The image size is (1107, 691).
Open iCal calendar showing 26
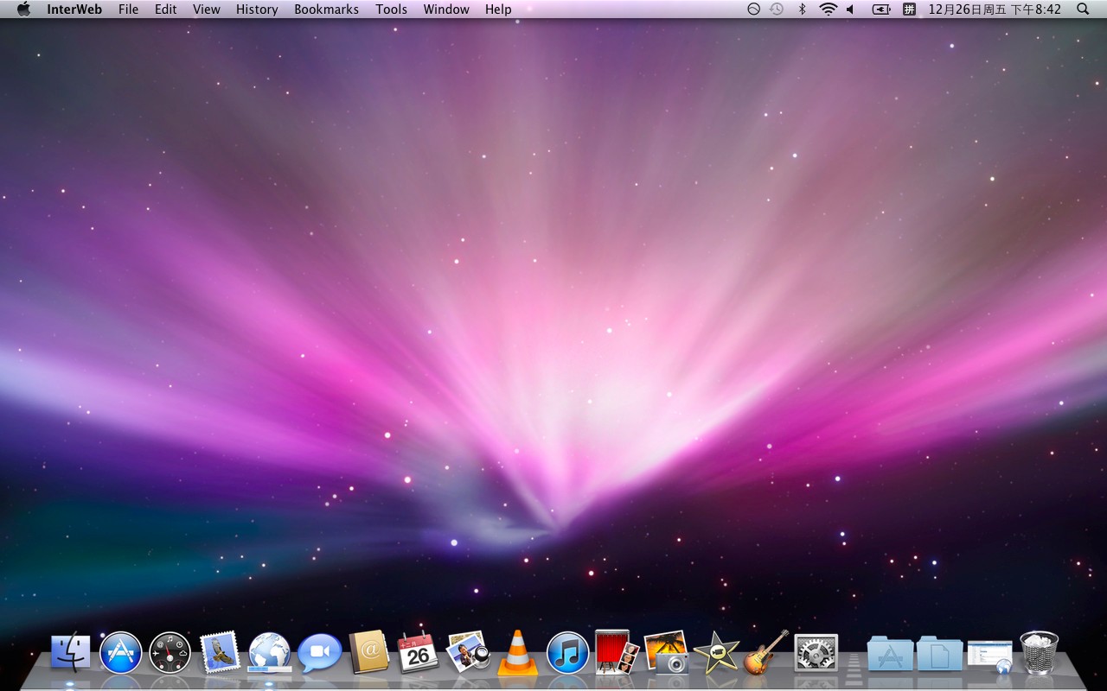coord(418,653)
